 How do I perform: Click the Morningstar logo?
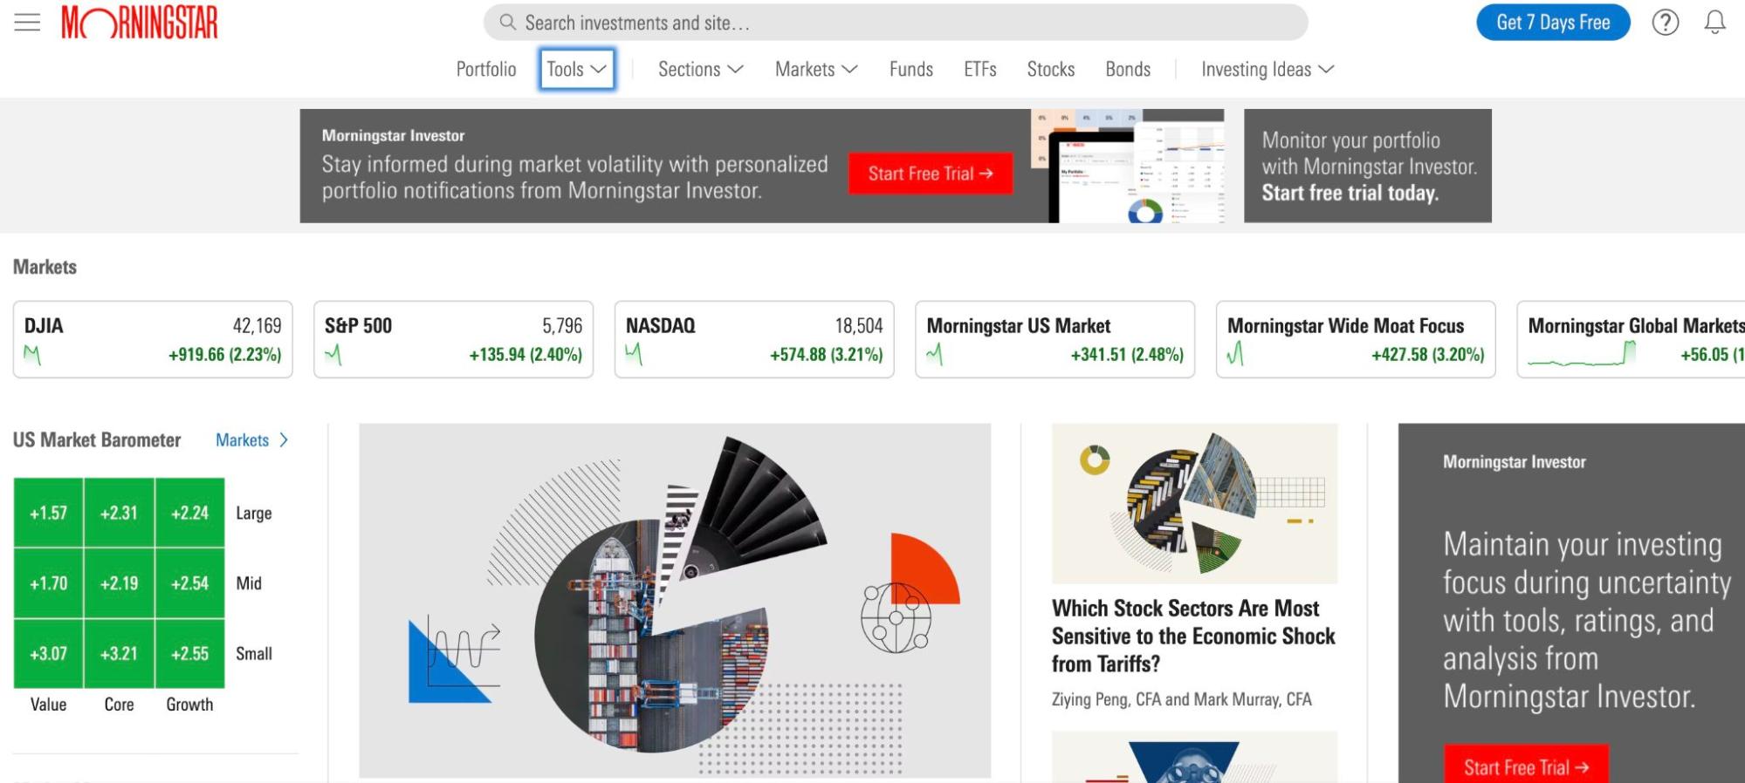point(140,22)
